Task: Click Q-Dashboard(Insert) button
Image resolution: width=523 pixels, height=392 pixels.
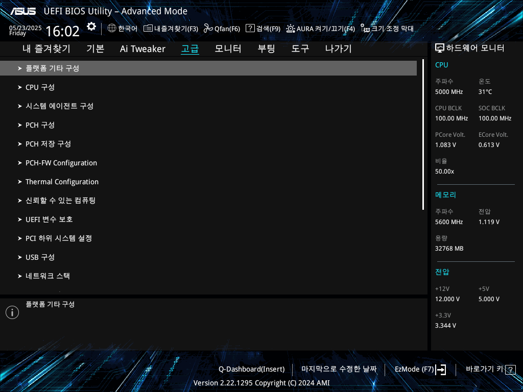Action: click(x=251, y=370)
